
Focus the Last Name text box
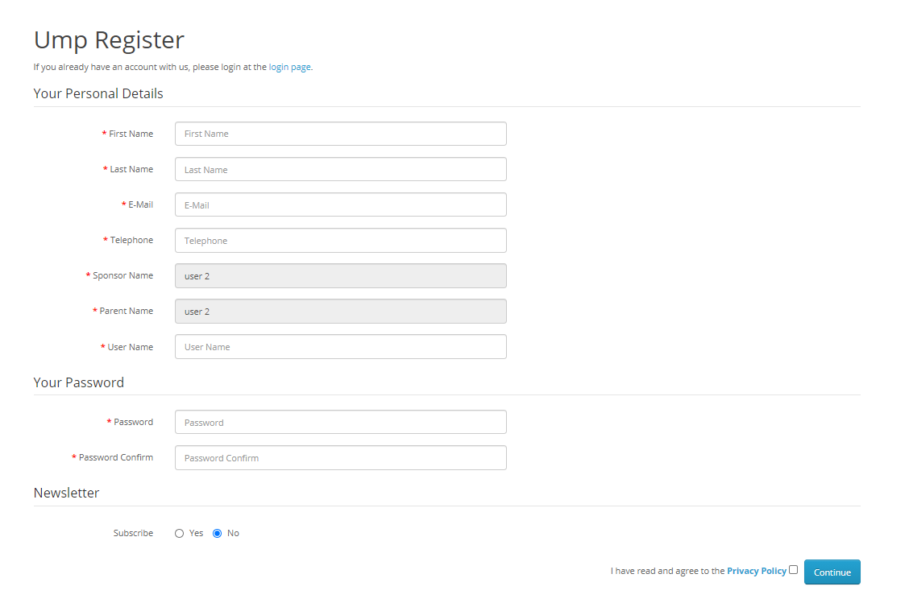[340, 169]
